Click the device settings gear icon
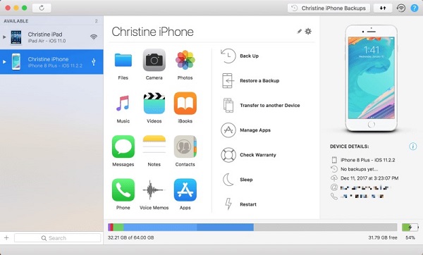This screenshot has width=423, height=255. click(x=308, y=31)
